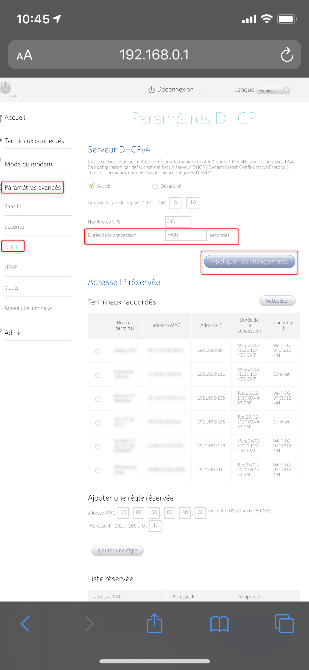Click the Durée de la concession field
This screenshot has width=309, height=670.
point(186,235)
